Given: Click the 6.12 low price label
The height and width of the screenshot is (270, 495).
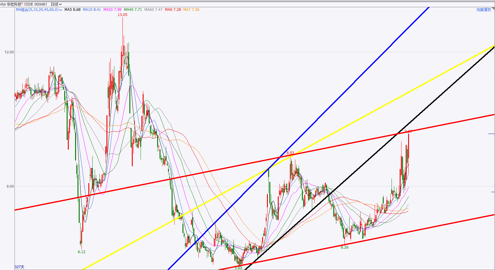Looking at the screenshot, I should pos(81,252).
